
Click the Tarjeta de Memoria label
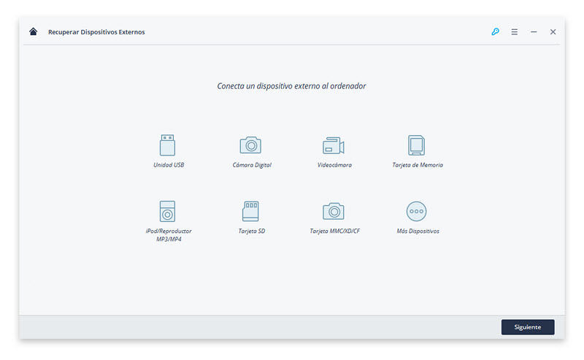click(418, 165)
